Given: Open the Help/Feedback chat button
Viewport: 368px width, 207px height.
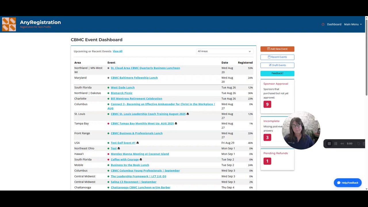Looking at the screenshot, I should (x=348, y=183).
